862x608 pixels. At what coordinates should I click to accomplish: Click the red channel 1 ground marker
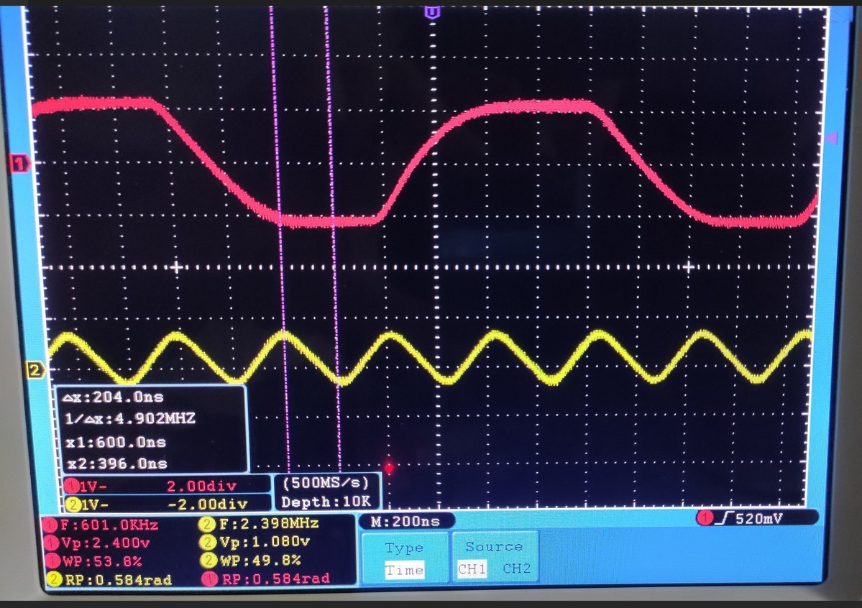19,164
